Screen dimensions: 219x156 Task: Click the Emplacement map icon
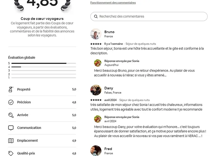pos(11,141)
